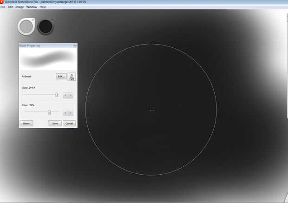Viewport: 288px width, 203px height.
Task: Click the SketchBook Pro app icon in title bar
Action: click(x=2, y=2)
